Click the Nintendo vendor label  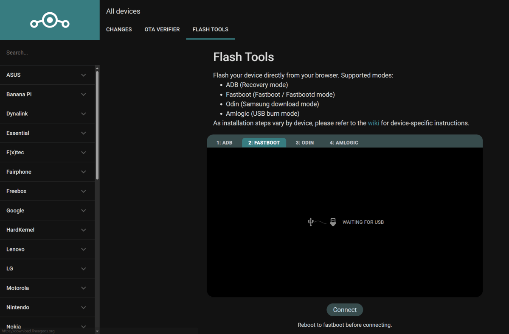coord(17,307)
